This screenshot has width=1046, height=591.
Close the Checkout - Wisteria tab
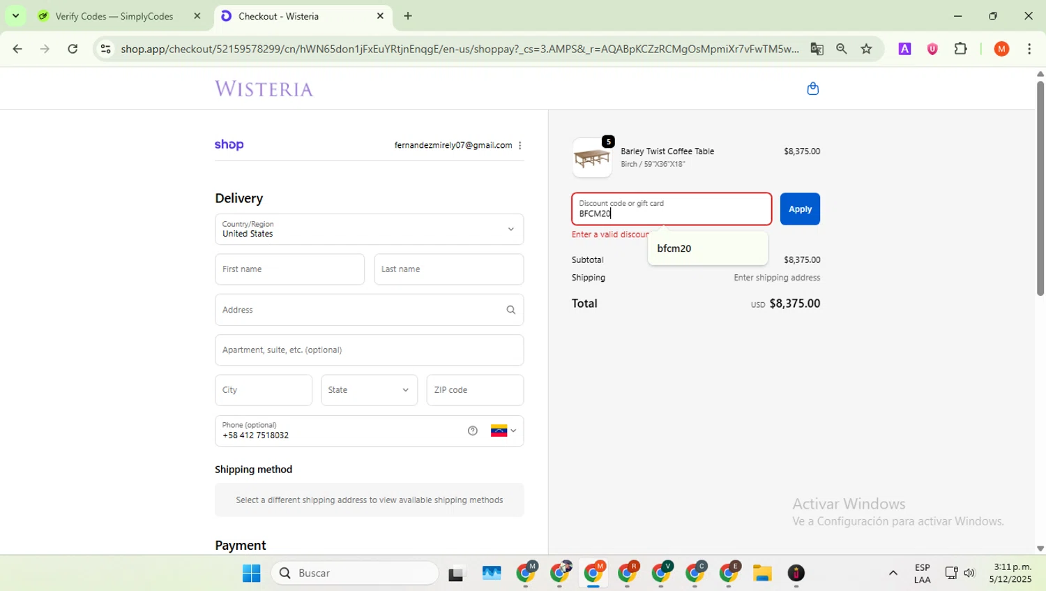coord(380,16)
